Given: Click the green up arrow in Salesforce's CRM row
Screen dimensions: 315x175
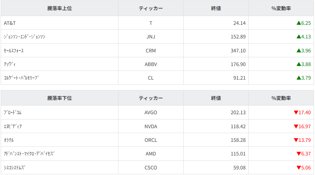Looking at the screenshot, I should (x=299, y=51).
